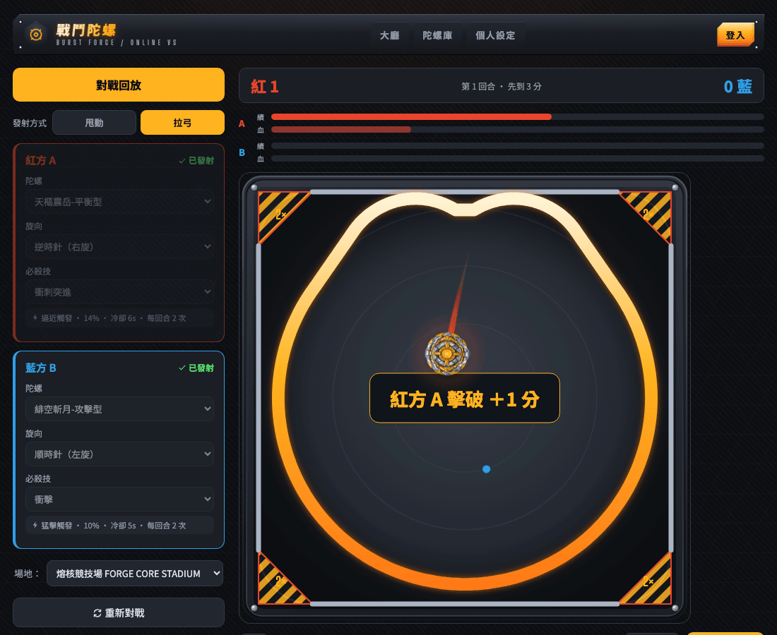Click the blue score 0 藍
This screenshot has width=777, height=635.
point(738,87)
